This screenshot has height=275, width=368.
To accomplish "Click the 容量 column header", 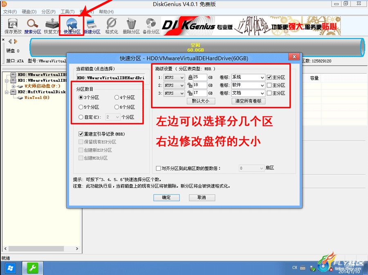I will 314,78.
